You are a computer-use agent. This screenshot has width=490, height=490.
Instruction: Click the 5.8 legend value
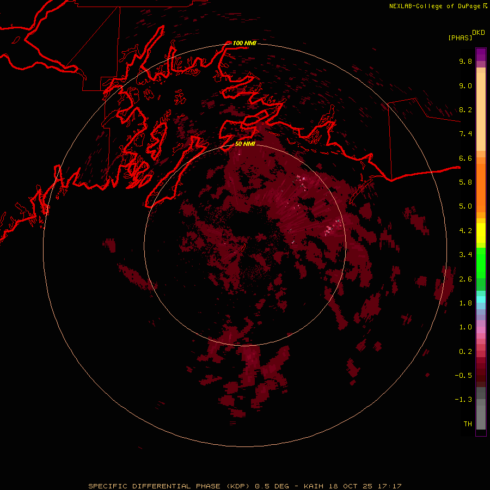pyautogui.click(x=465, y=182)
